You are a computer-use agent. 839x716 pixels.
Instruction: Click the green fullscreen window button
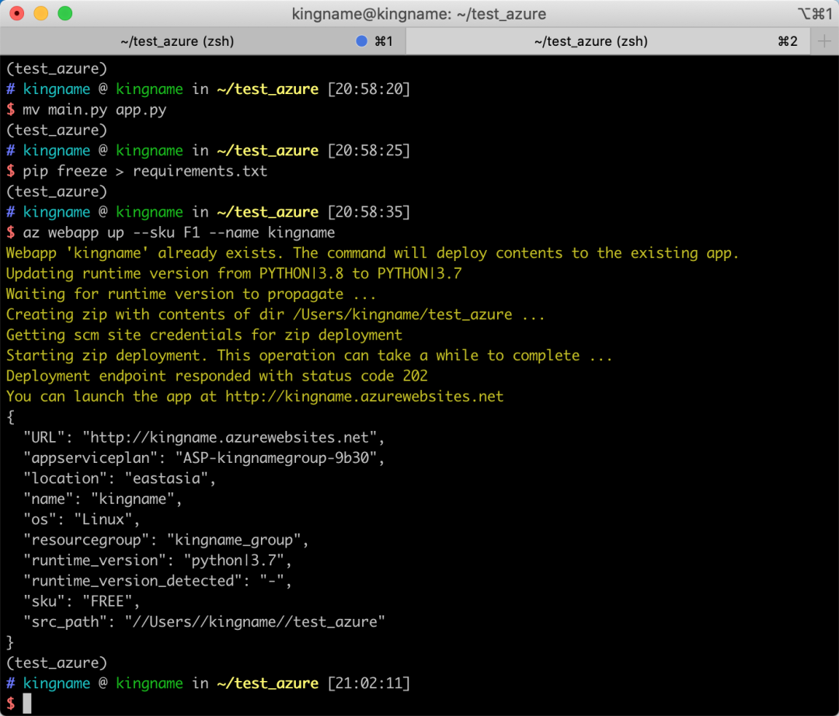click(x=65, y=13)
